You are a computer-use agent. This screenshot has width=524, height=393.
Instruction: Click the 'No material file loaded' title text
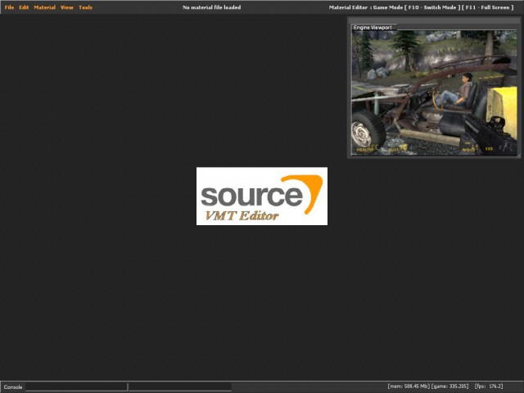(211, 7)
